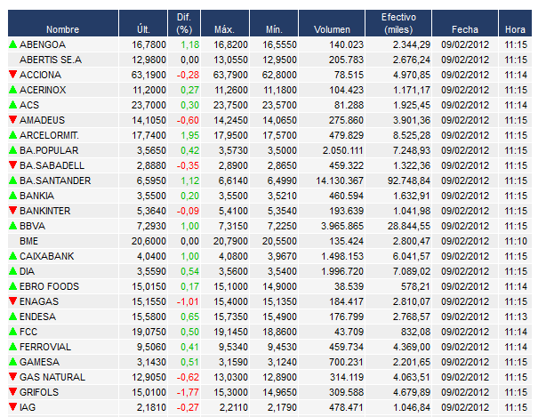Click ARCELORMIT. percentage change 1,95
The width and height of the screenshot is (538, 417).
tap(189, 135)
